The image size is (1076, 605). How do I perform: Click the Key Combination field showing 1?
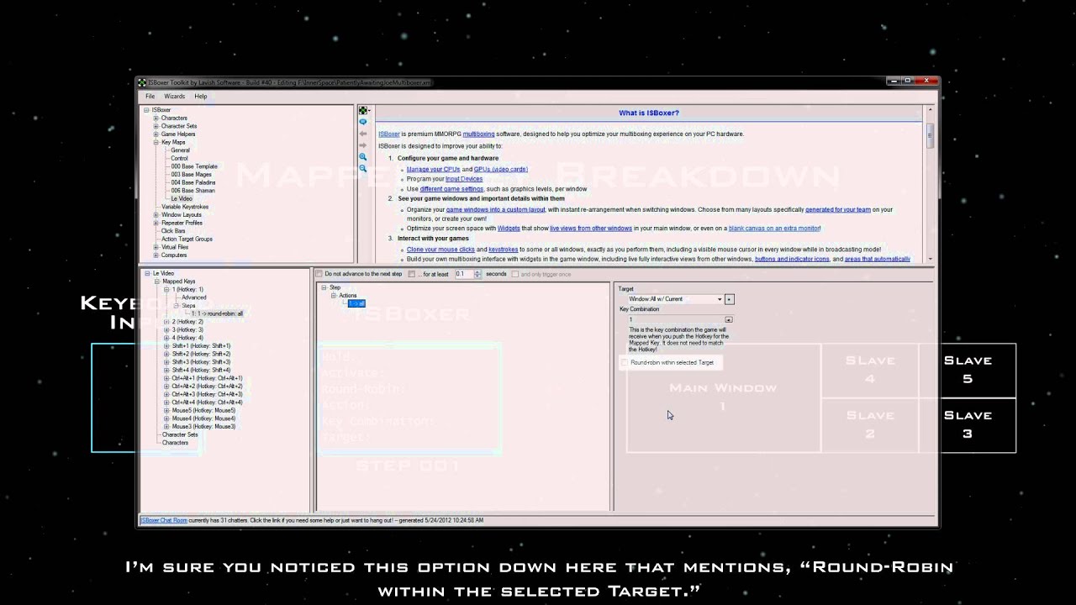point(676,319)
